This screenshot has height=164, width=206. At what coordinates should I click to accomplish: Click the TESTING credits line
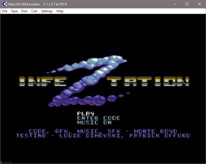click(x=103, y=136)
